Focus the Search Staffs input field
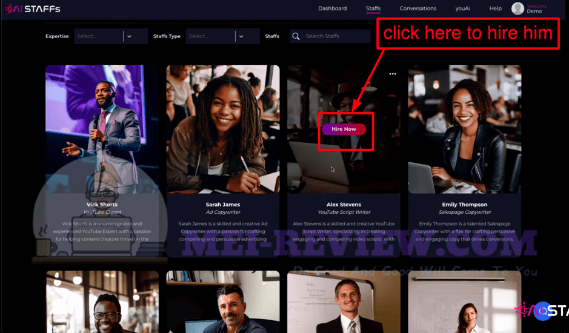 tap(330, 36)
